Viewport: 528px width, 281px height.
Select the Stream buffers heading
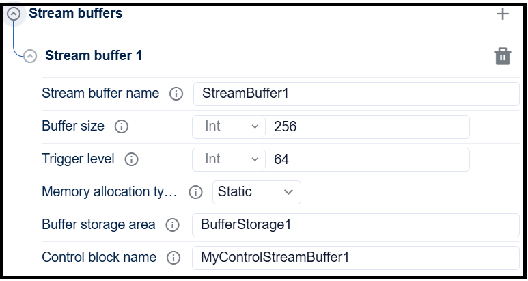[x=76, y=13]
